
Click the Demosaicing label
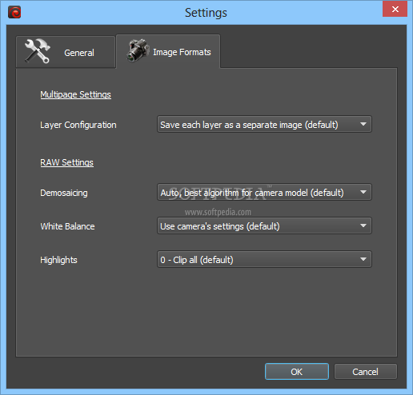pyautogui.click(x=64, y=193)
